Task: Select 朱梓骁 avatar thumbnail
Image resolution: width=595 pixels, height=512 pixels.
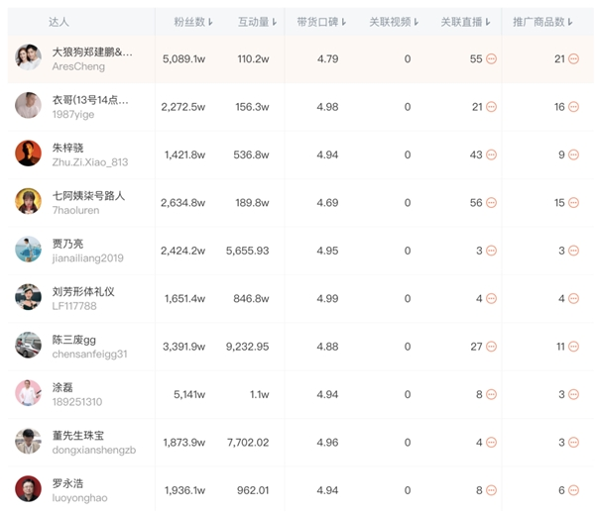Action: click(28, 154)
